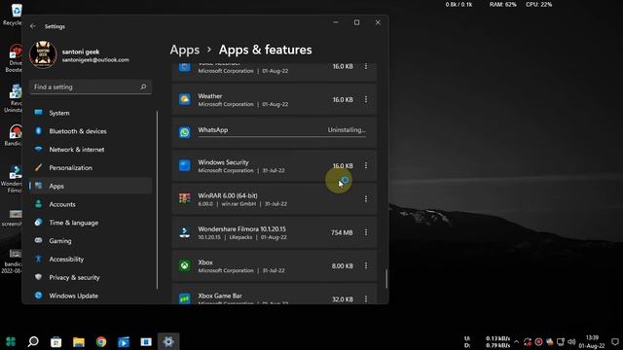Image resolution: width=623 pixels, height=350 pixels.
Task: Click the apps list vertical scrollbar
Action: tap(386, 279)
